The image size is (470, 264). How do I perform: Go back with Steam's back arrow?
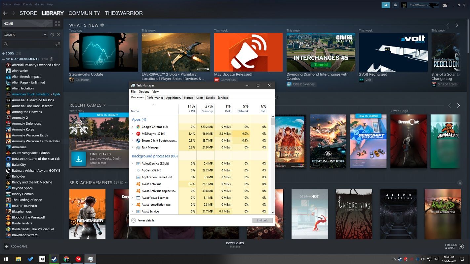coord(5,13)
